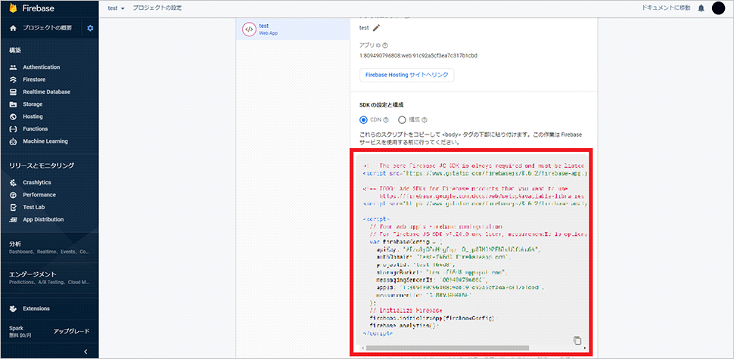
Task: Click the Firebase logo icon
Action: point(13,8)
